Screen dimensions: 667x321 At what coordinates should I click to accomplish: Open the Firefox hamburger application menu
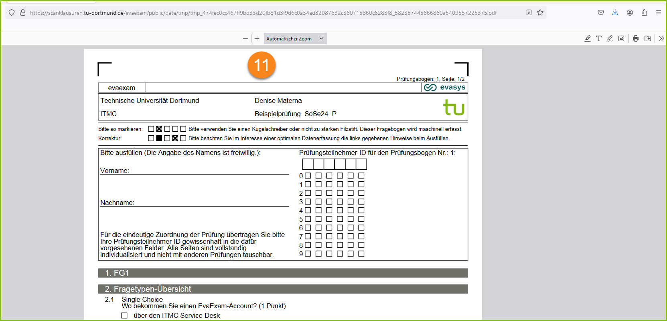(x=659, y=12)
